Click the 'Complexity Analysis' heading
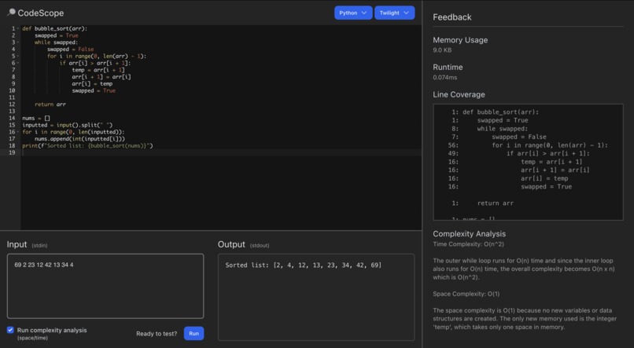Image resolution: width=634 pixels, height=348 pixels. click(469, 234)
